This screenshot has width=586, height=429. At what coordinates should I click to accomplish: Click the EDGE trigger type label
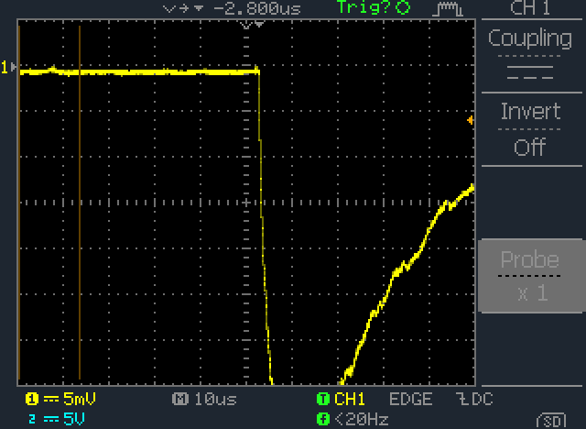coord(411,399)
